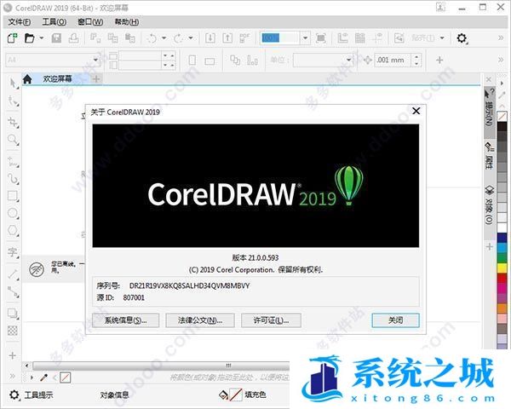The height and width of the screenshot is (409, 511).
Task: Click the Undo arrow icon
Action: [152, 38]
